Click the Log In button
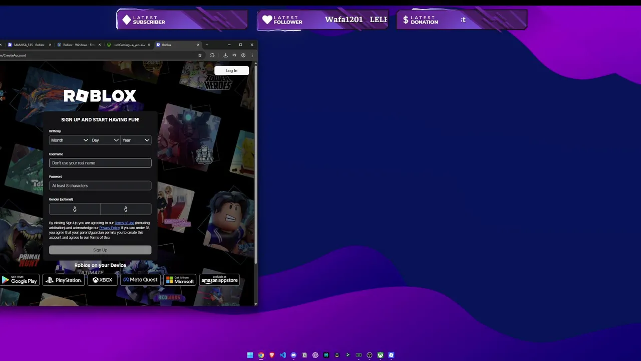The height and width of the screenshot is (361, 641). pos(231,71)
